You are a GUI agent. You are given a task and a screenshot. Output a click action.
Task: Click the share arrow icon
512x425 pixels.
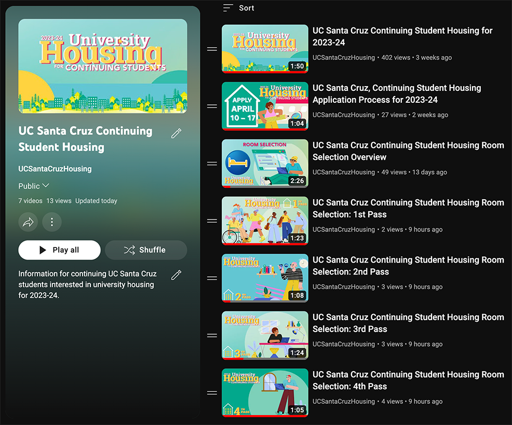click(28, 222)
